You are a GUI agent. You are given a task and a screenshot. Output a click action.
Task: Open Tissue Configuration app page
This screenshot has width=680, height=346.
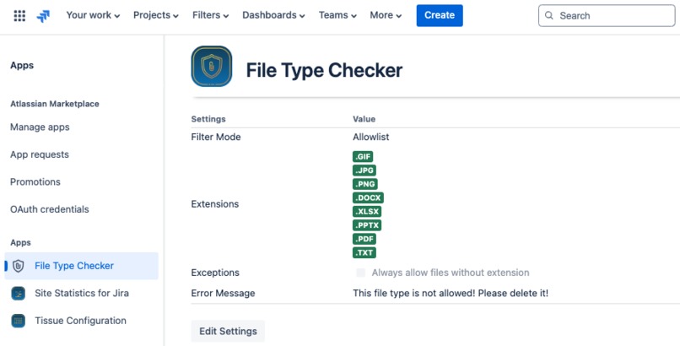coord(82,321)
